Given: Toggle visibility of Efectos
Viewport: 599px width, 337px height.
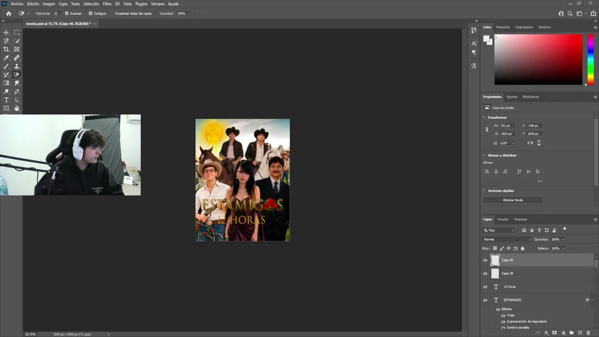Looking at the screenshot, I should (498, 309).
